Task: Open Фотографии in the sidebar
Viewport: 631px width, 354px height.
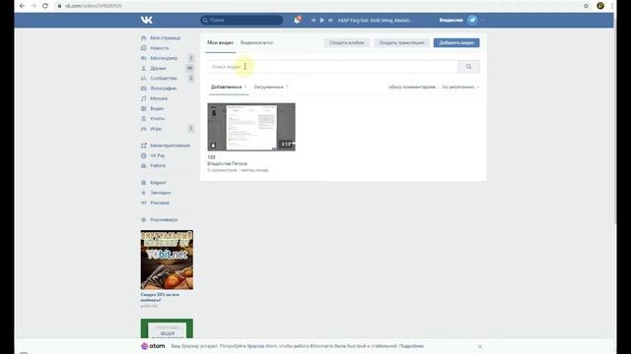Action: (x=164, y=88)
